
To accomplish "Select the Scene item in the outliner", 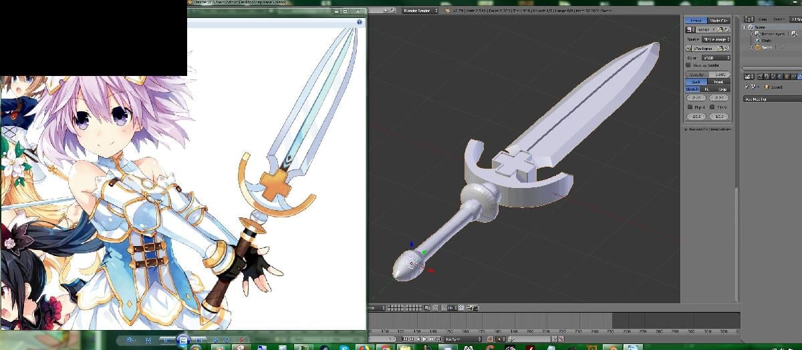I will click(x=759, y=27).
